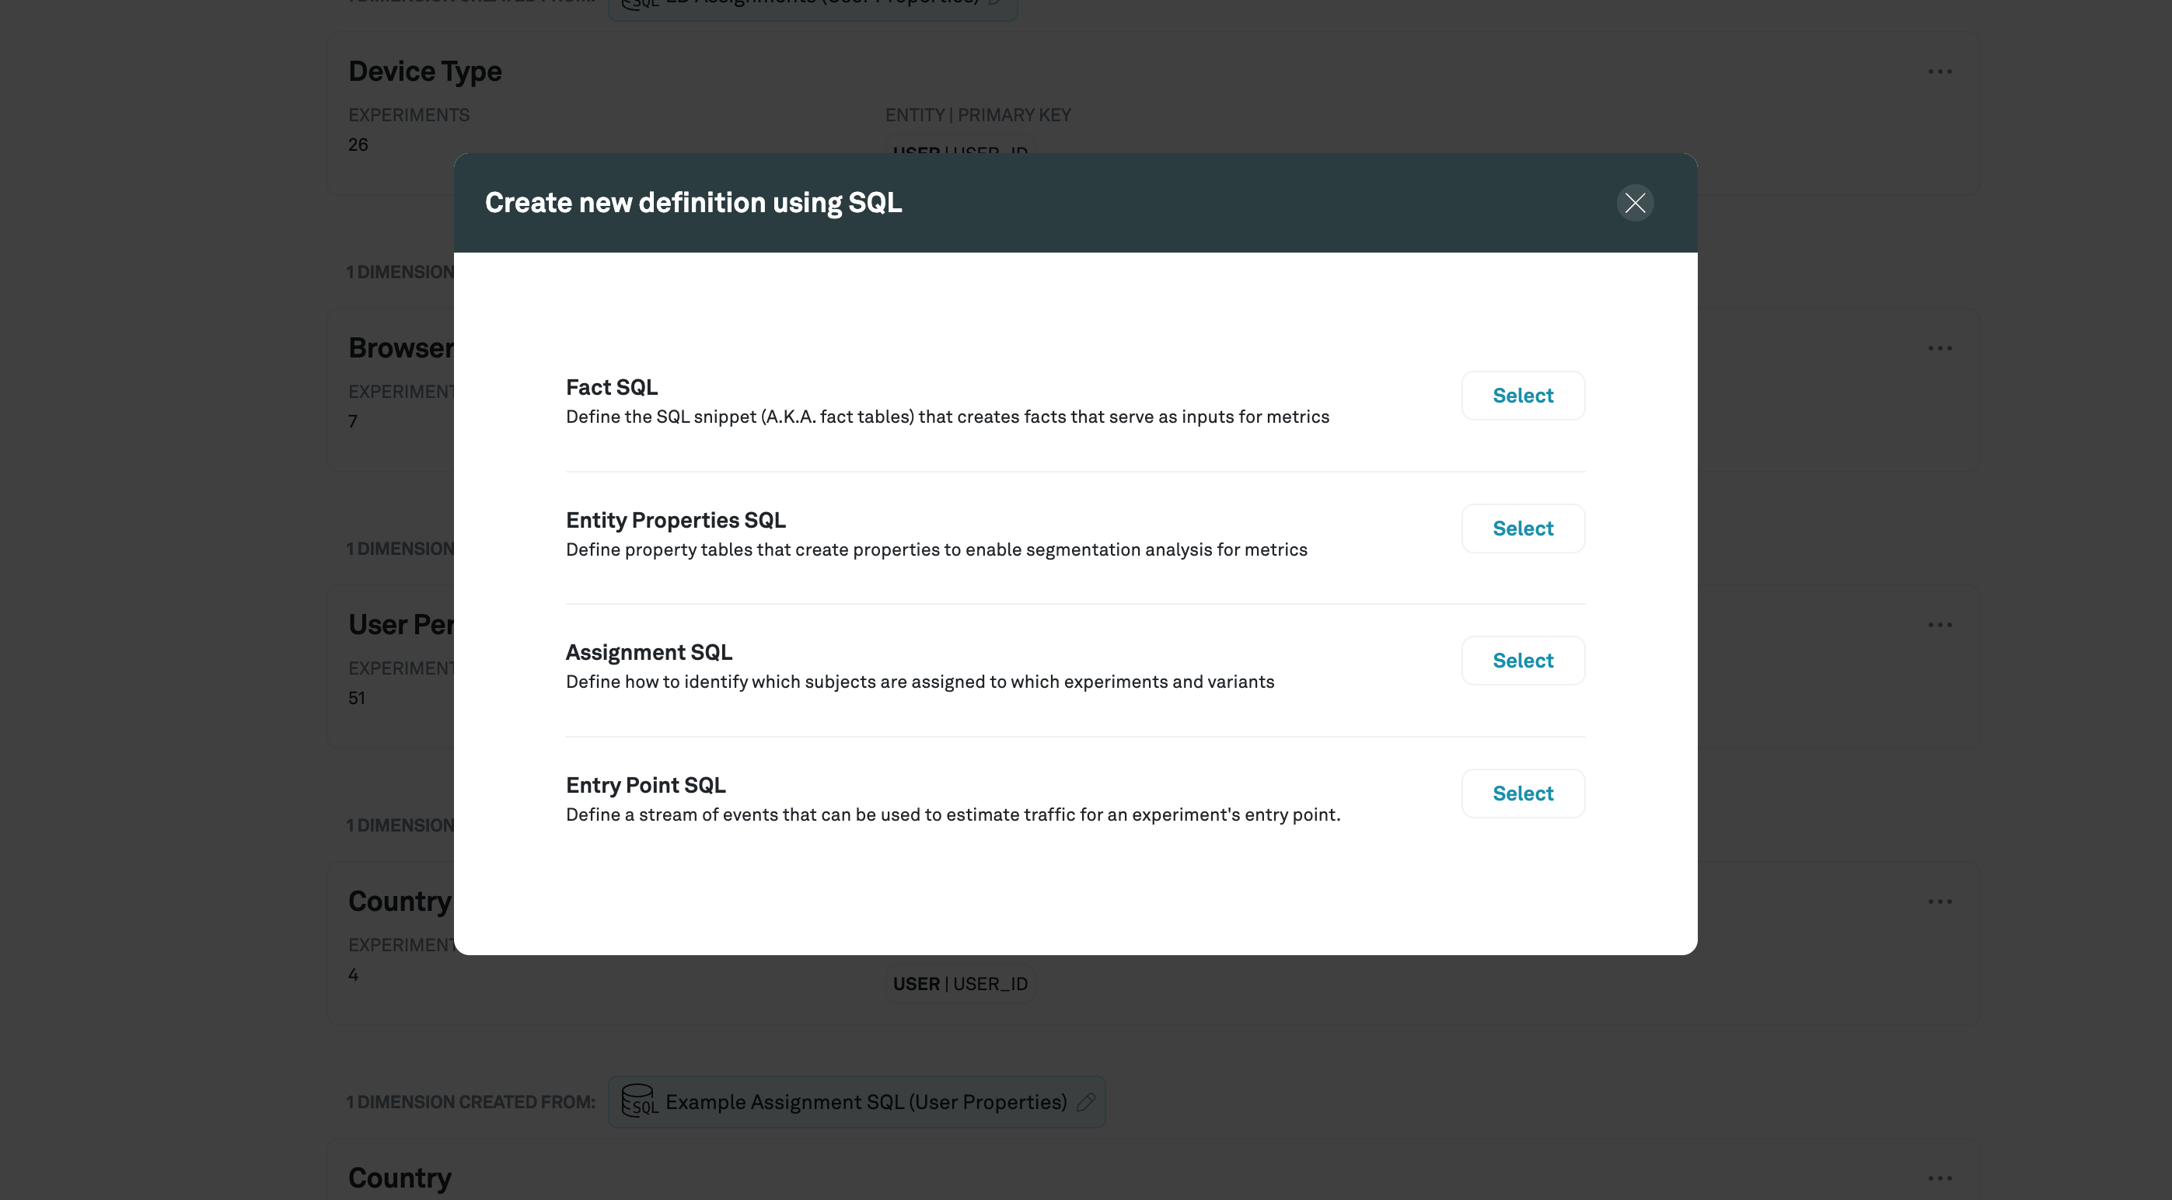Select the Fact SQL definition option
2172x1200 pixels.
pos(1523,396)
